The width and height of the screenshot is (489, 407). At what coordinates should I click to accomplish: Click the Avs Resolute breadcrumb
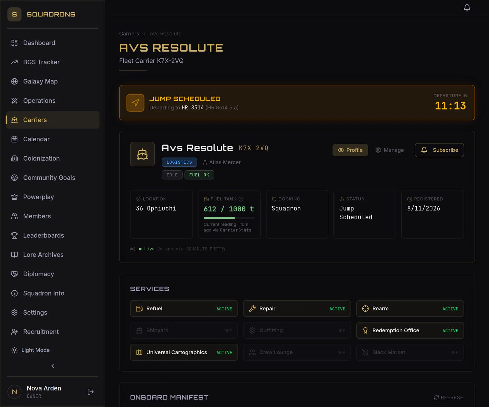pos(165,34)
